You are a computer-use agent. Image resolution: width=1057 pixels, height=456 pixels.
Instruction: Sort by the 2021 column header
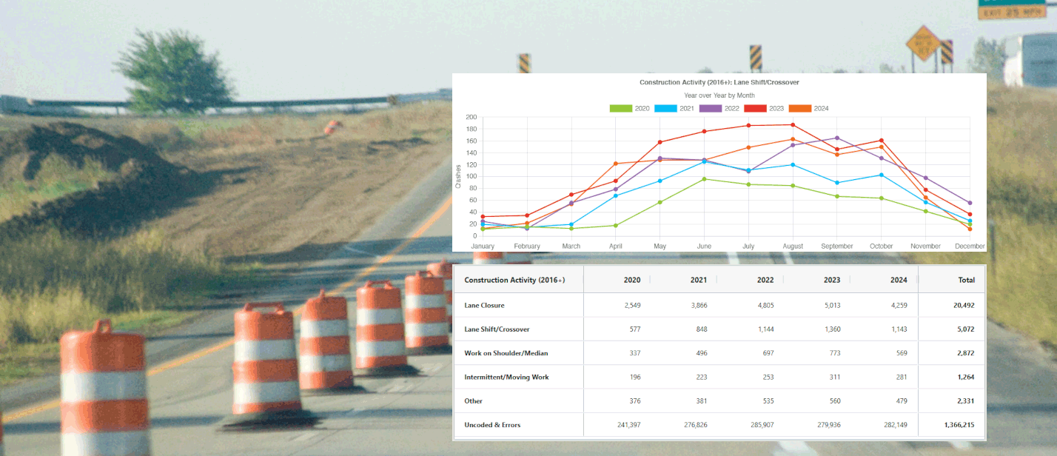[699, 280]
